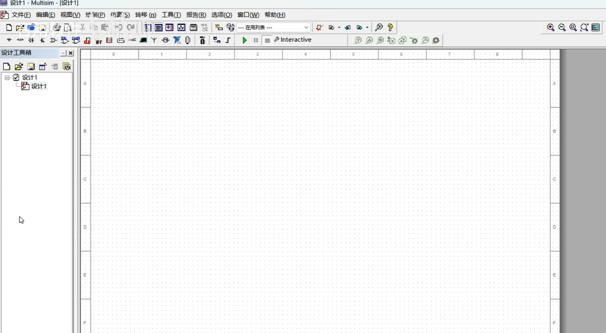606x333 pixels.
Task: Toggle the spreadsheet view icon
Action: (x=158, y=28)
